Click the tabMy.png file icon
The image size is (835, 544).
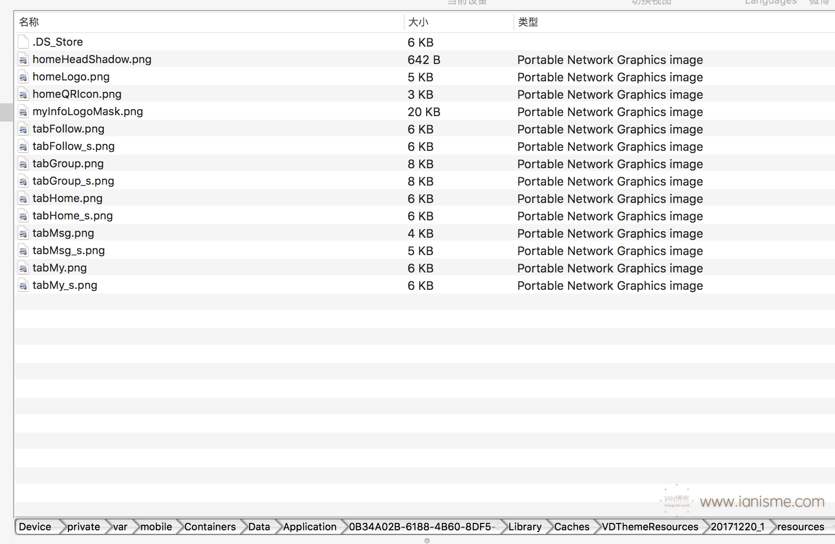point(23,268)
